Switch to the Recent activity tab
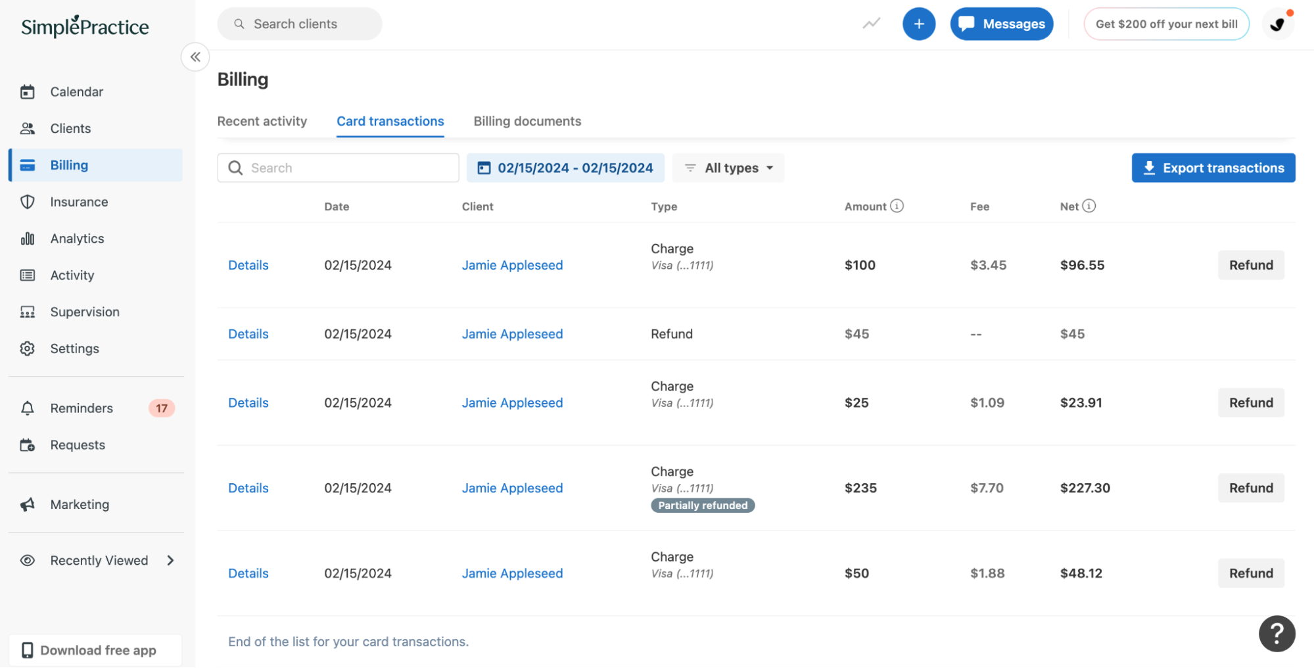The image size is (1314, 668). [262, 122]
